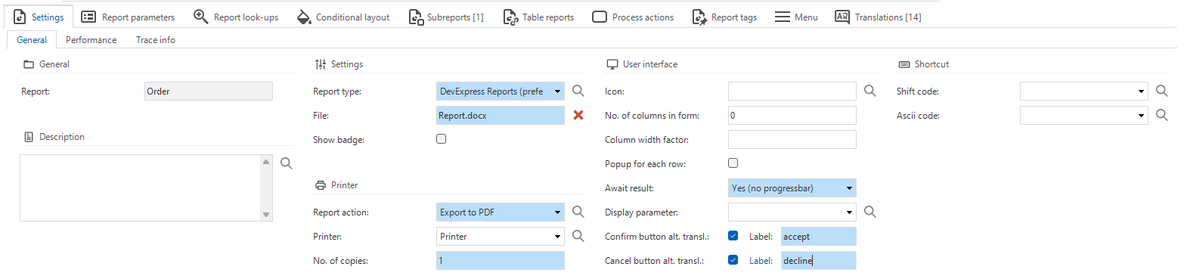Clear the file with the red X
The height and width of the screenshot is (279, 1184).
click(578, 115)
